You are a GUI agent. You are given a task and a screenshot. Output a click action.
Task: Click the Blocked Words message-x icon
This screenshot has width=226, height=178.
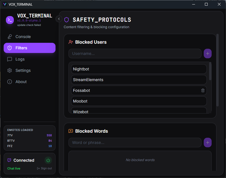(x=71, y=131)
